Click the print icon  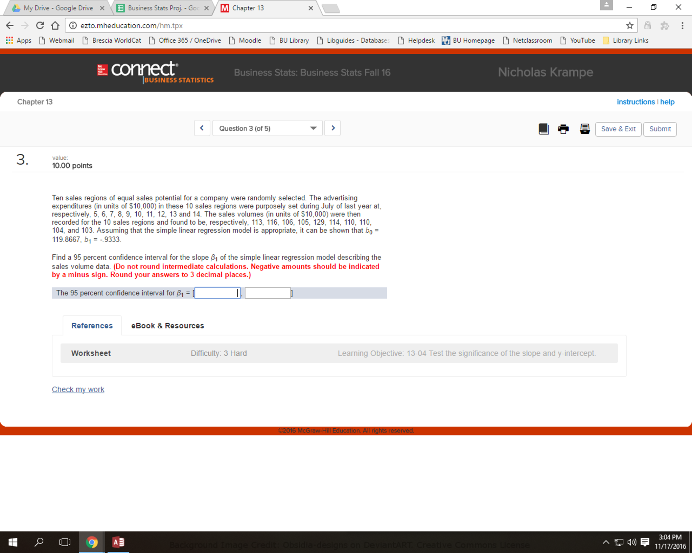(x=563, y=129)
